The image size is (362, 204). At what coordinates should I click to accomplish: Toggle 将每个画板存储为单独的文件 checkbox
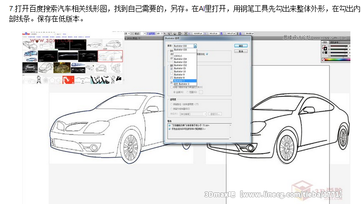point(171,87)
